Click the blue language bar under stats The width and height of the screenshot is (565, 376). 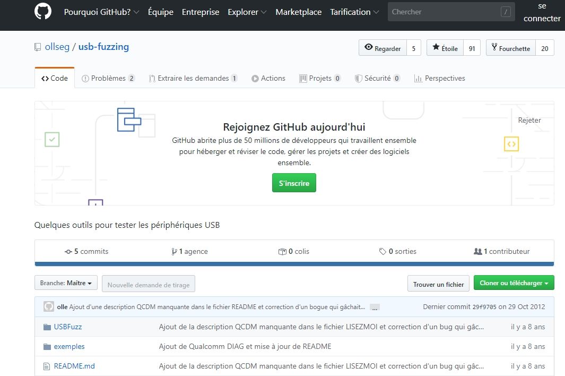tap(294, 264)
